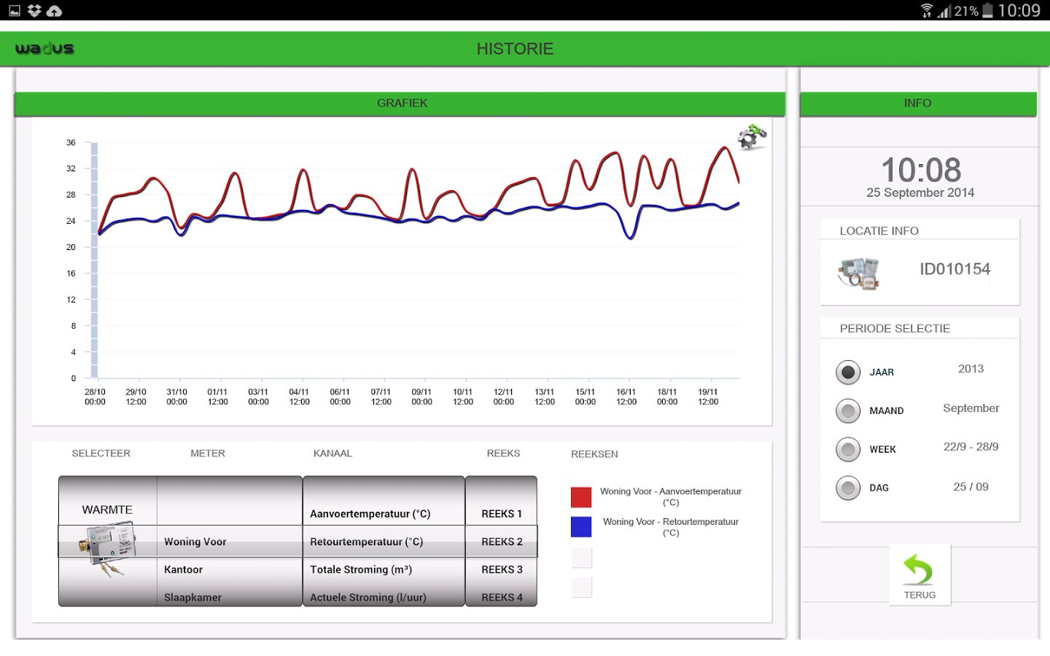
Task: Tap the third empty series swatch
Action: [581, 558]
